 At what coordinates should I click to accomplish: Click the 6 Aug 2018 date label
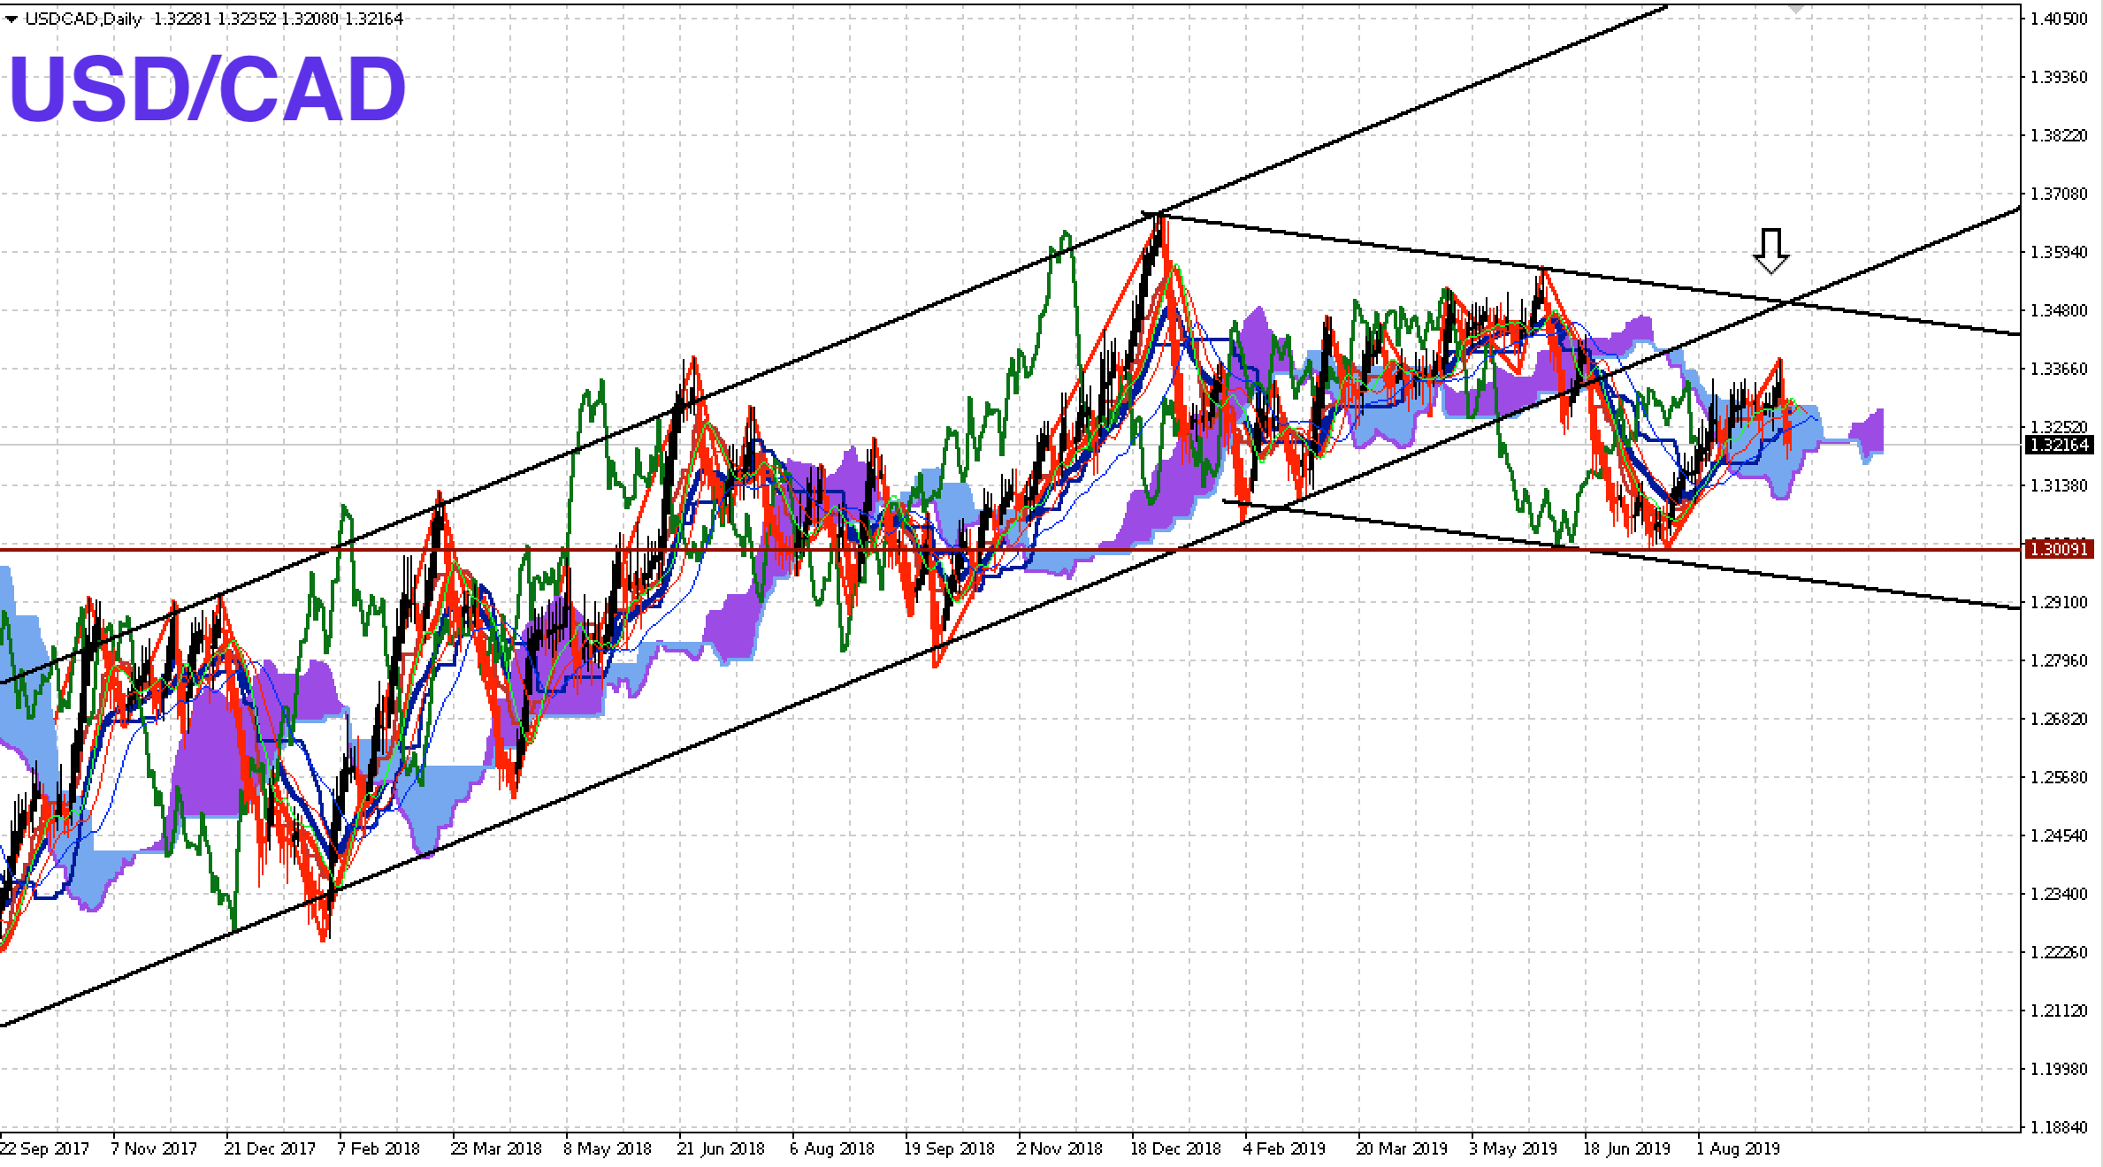pos(832,1149)
